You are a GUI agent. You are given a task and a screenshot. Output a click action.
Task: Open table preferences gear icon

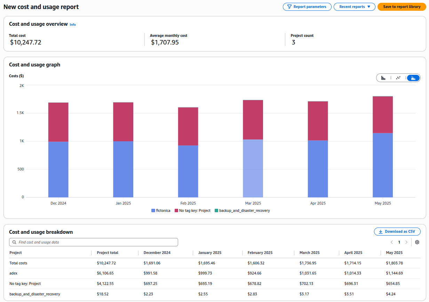coord(417,242)
